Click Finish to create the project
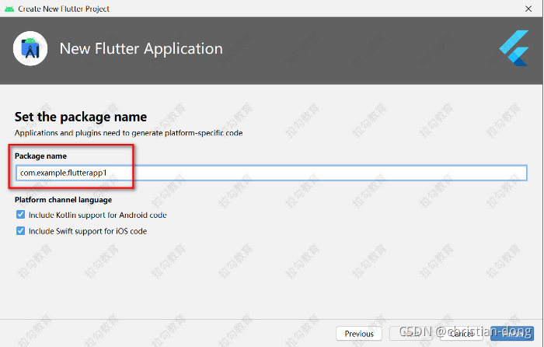The height and width of the screenshot is (347, 544). [512, 334]
